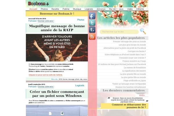
Task: Open the Poème menu item
Action: pos(66,9)
